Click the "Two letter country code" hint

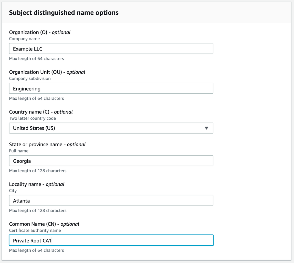pyautogui.click(x=32, y=118)
